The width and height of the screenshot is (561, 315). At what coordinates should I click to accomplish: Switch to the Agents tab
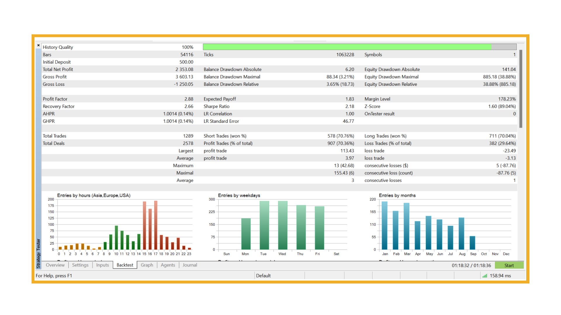168,265
